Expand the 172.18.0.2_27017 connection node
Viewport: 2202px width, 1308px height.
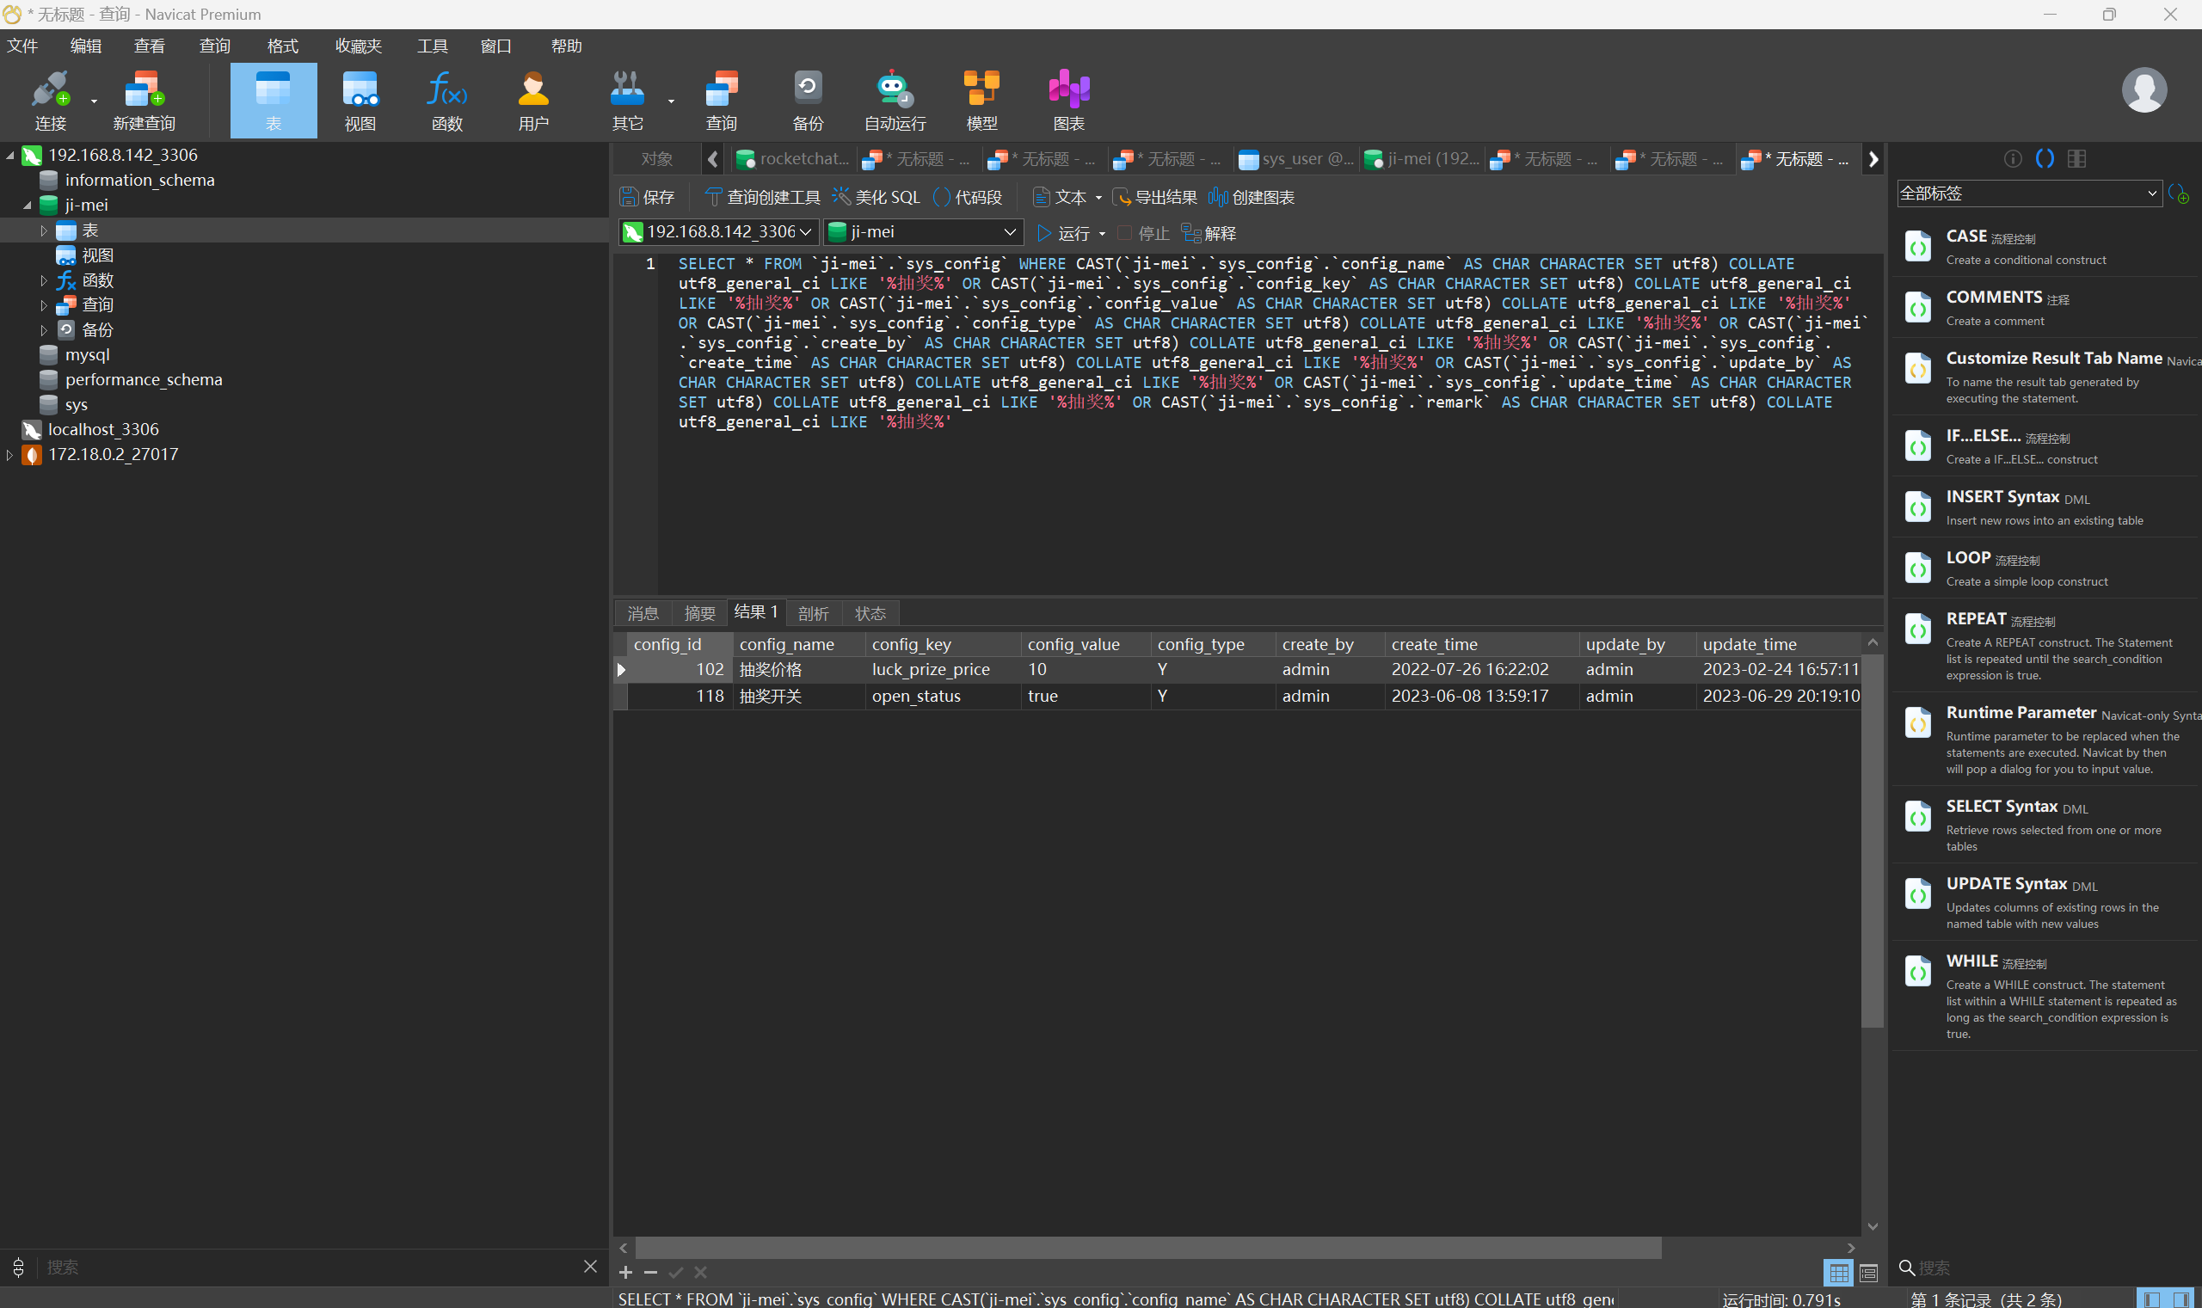point(9,455)
